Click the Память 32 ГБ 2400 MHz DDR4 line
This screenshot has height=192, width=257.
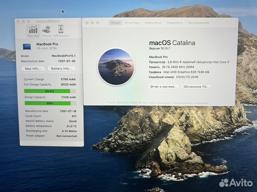coord(171,67)
